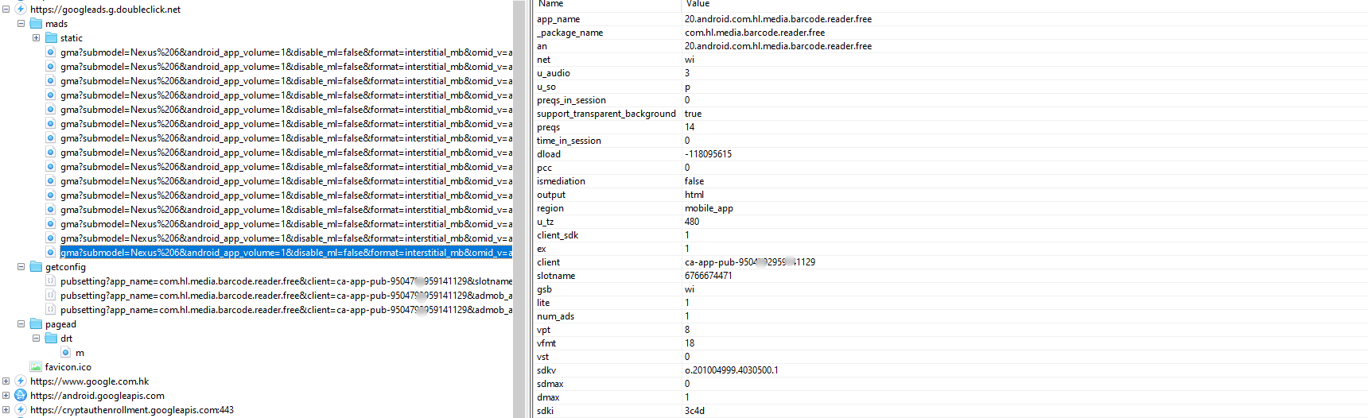Expand the static folder node

point(36,38)
